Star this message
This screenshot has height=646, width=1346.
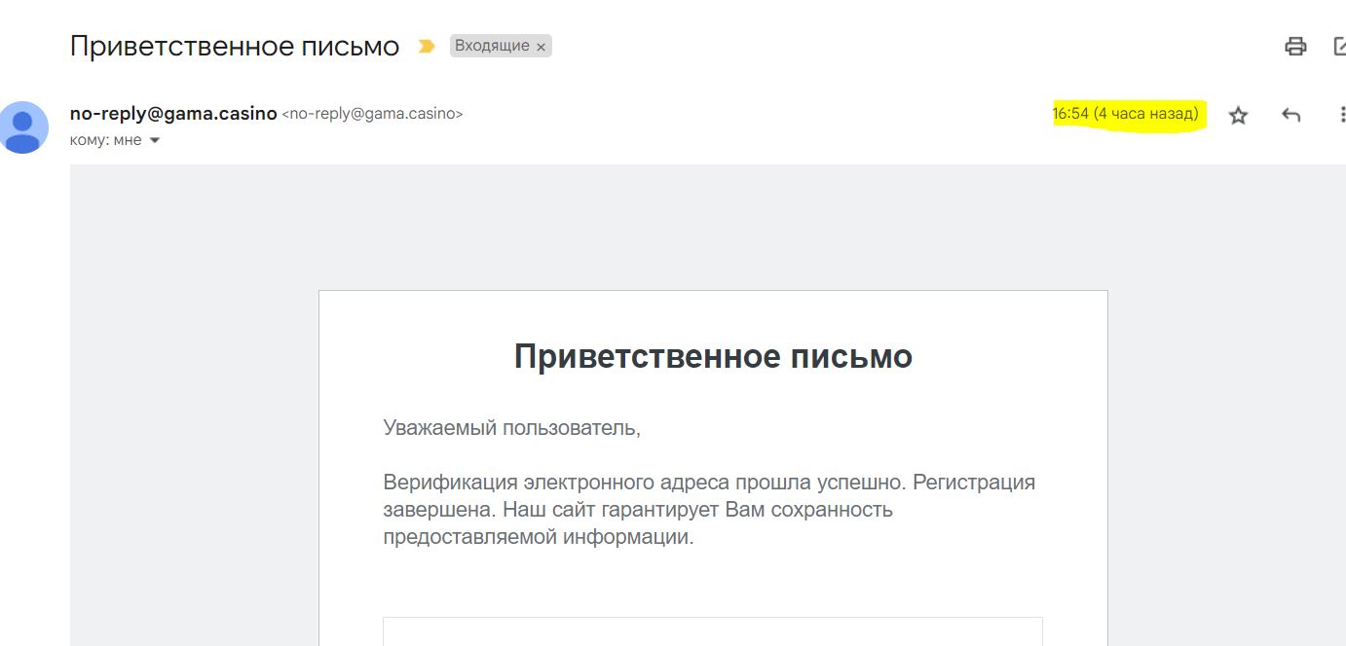point(1238,116)
